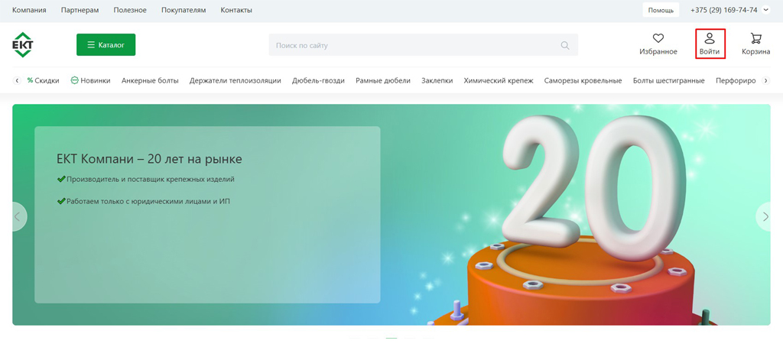Click the Помощь button
This screenshot has width=783, height=347.
coord(661,11)
